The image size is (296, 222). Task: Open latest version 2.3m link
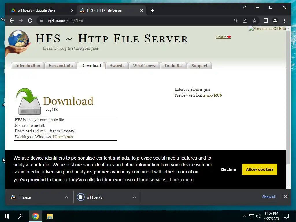click(x=205, y=90)
